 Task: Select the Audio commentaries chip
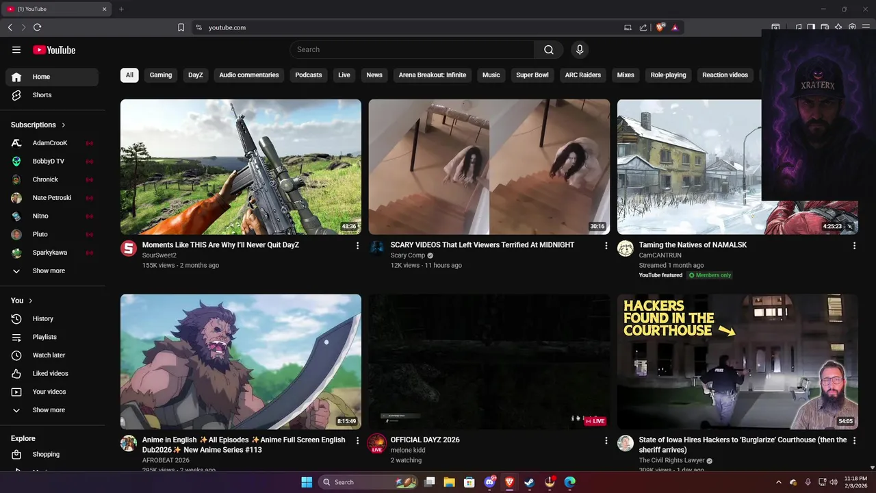[x=249, y=75]
